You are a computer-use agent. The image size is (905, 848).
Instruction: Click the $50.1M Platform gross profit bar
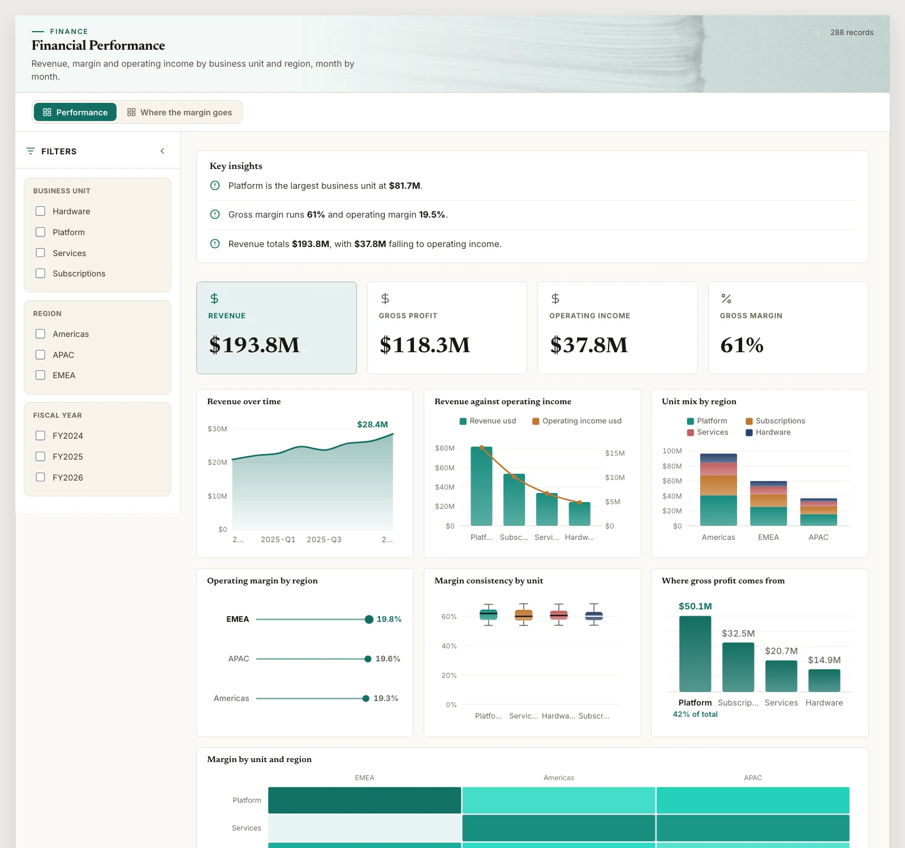pos(695,654)
